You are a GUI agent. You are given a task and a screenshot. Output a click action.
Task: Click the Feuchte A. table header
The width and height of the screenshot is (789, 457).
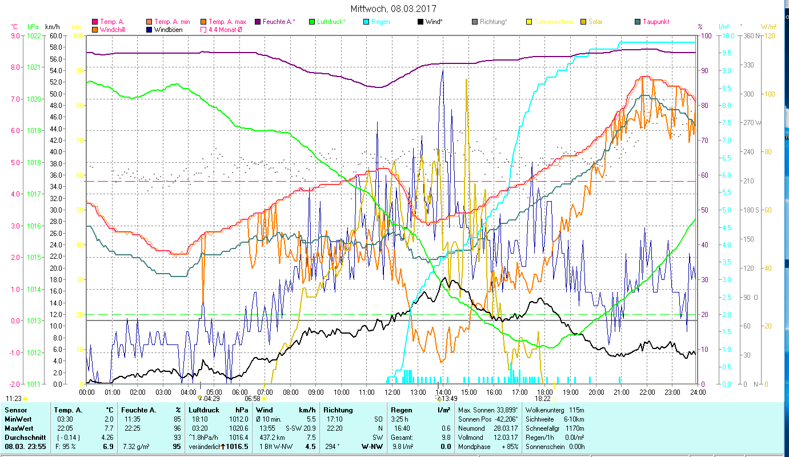[139, 410]
